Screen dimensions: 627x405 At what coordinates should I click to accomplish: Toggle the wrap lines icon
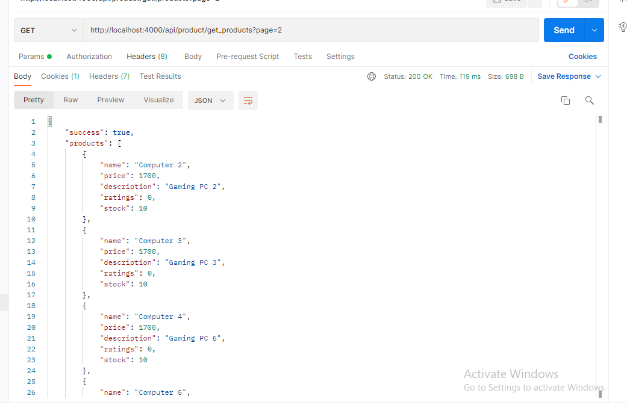(x=248, y=100)
